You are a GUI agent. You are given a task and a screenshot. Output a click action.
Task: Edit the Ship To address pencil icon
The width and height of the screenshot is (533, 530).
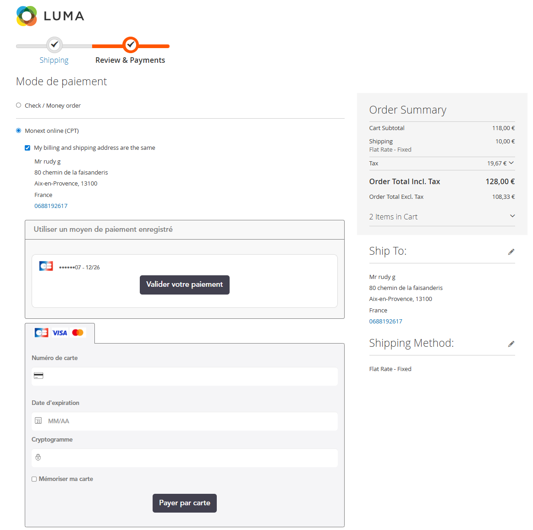pyautogui.click(x=511, y=252)
